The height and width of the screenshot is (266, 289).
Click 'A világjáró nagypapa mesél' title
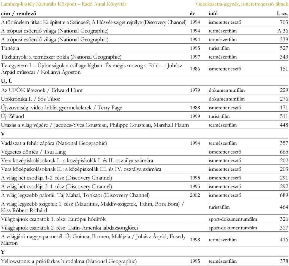pyautogui.click(x=32, y=237)
